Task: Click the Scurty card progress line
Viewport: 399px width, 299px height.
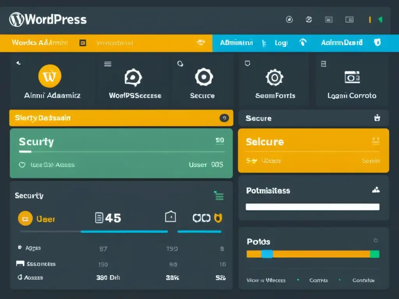Action: (122, 152)
